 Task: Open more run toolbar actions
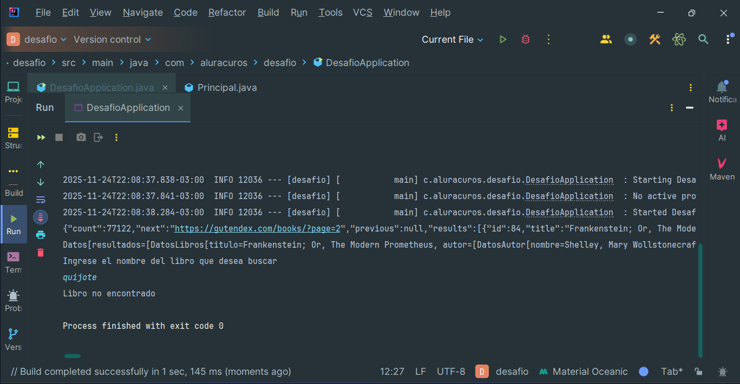point(116,137)
